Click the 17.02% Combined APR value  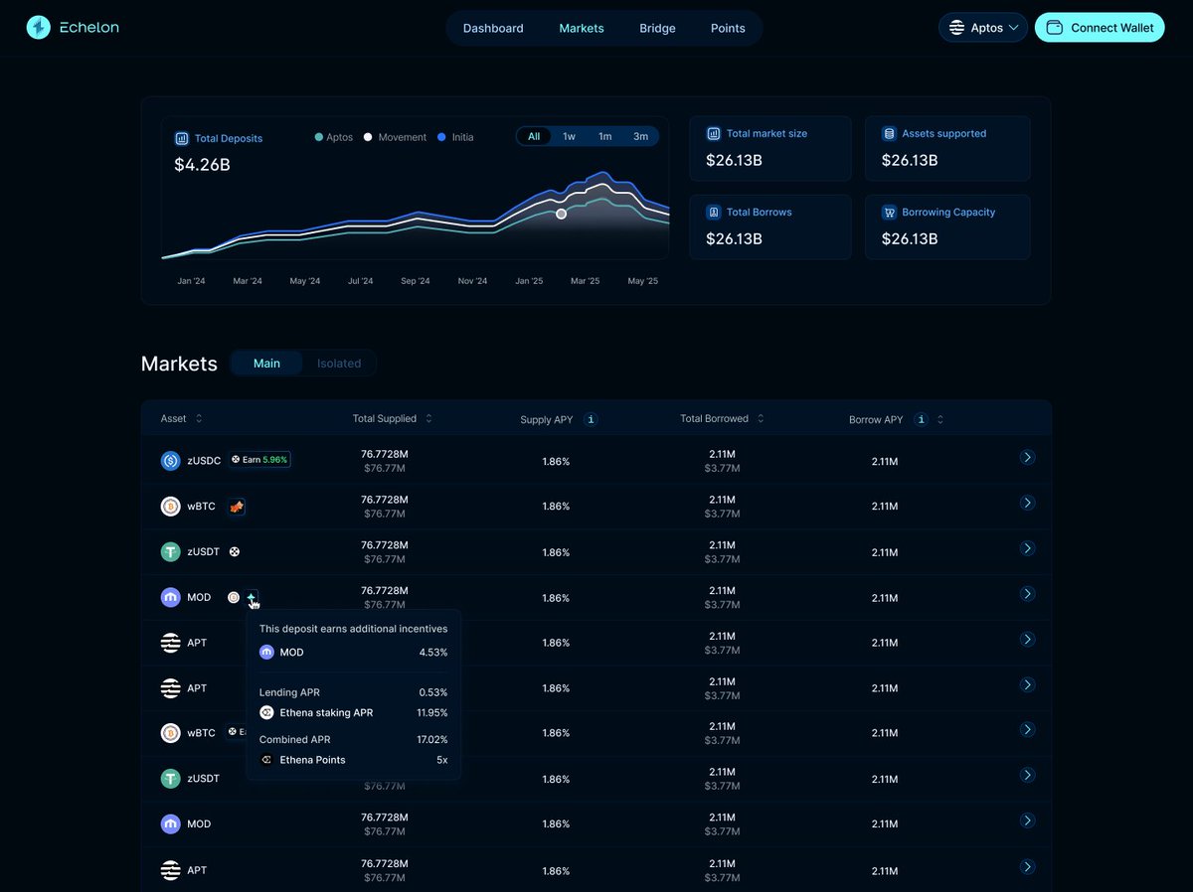coord(431,740)
